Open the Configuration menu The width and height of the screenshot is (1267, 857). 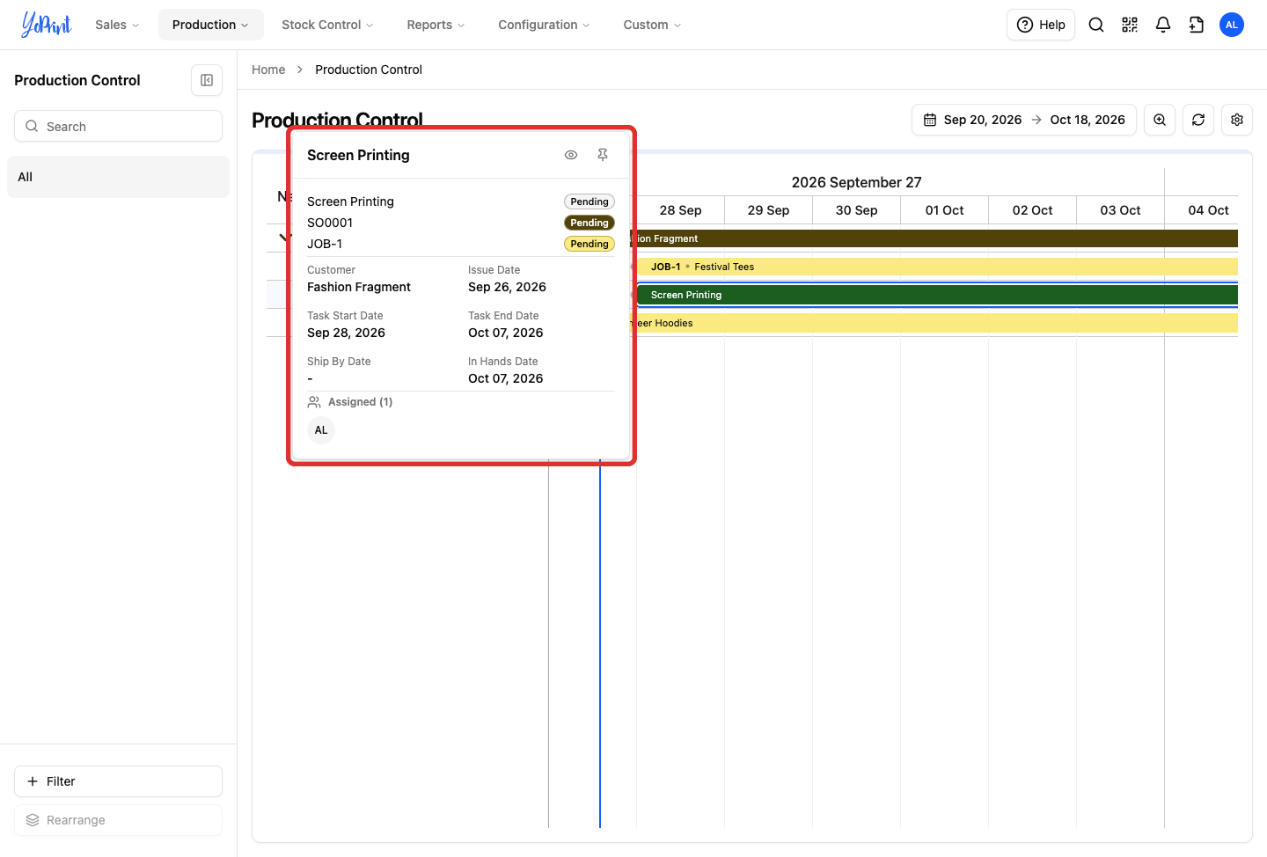tap(544, 25)
